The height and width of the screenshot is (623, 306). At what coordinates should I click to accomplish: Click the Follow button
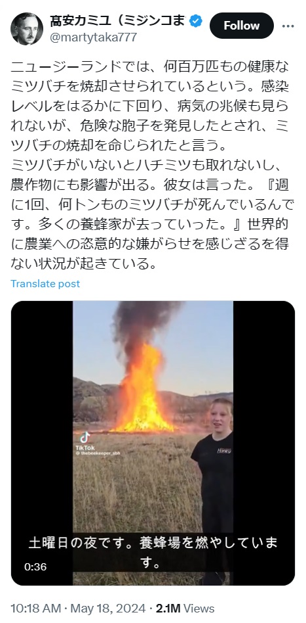click(x=242, y=26)
